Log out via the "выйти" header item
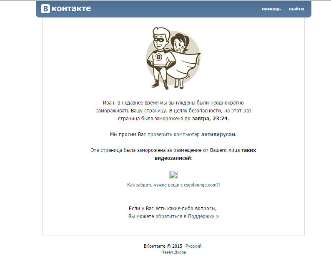 [x=296, y=9]
